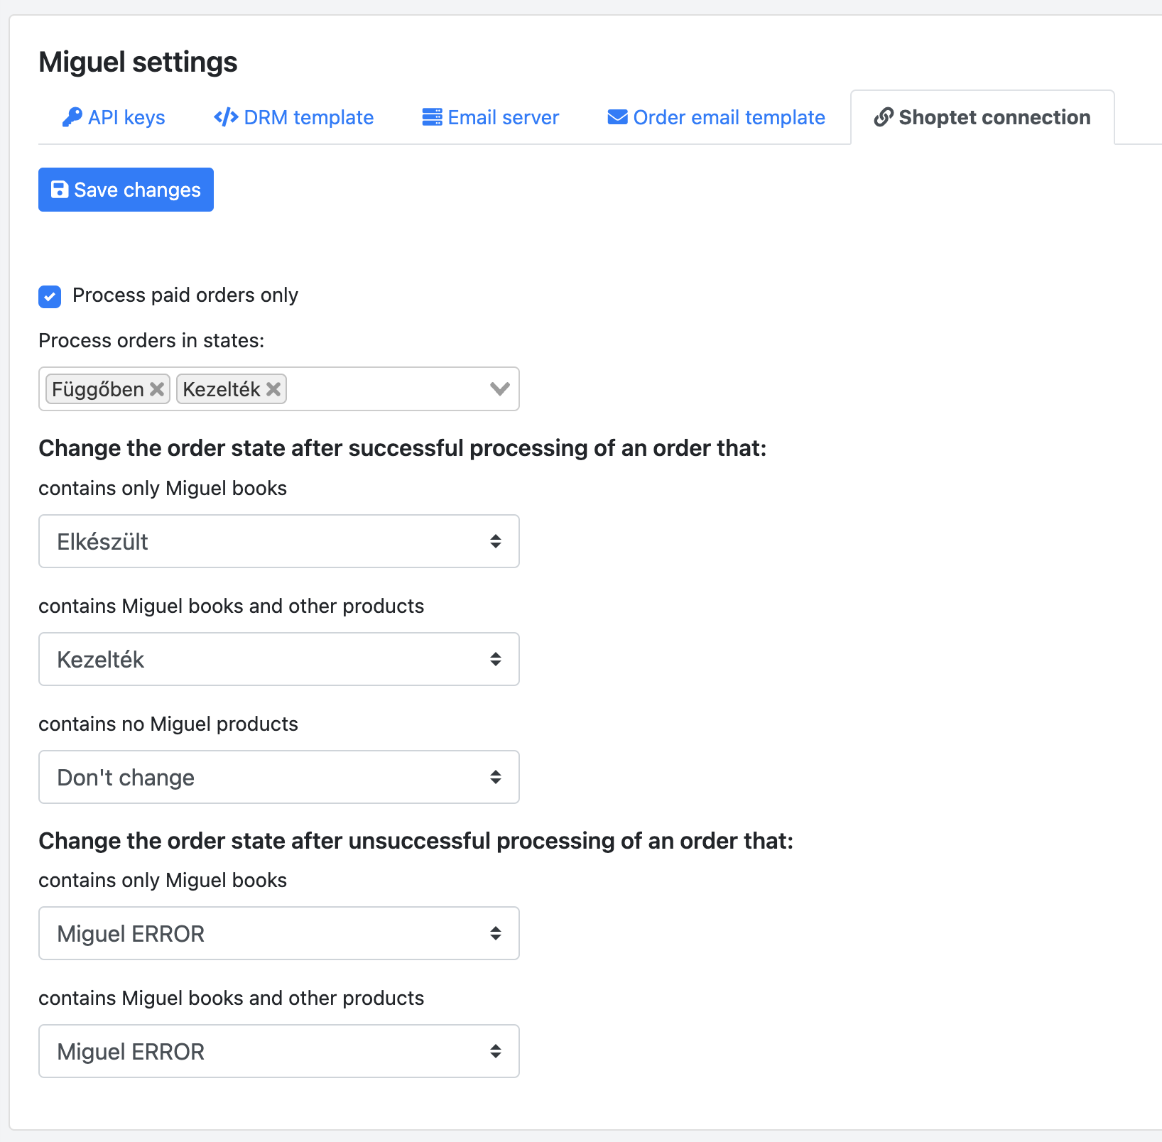Click the server icon next to Email server
1162x1142 pixels.
pos(432,117)
